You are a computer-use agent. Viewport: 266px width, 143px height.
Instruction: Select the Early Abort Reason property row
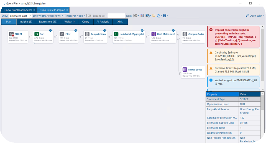pyautogui.click(x=233, y=111)
